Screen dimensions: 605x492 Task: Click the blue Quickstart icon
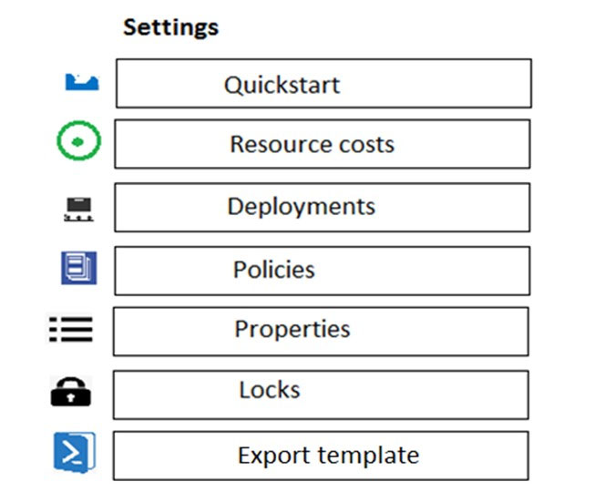click(x=82, y=82)
